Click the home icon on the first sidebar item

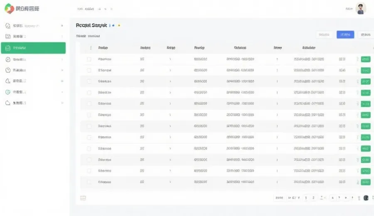point(8,25)
